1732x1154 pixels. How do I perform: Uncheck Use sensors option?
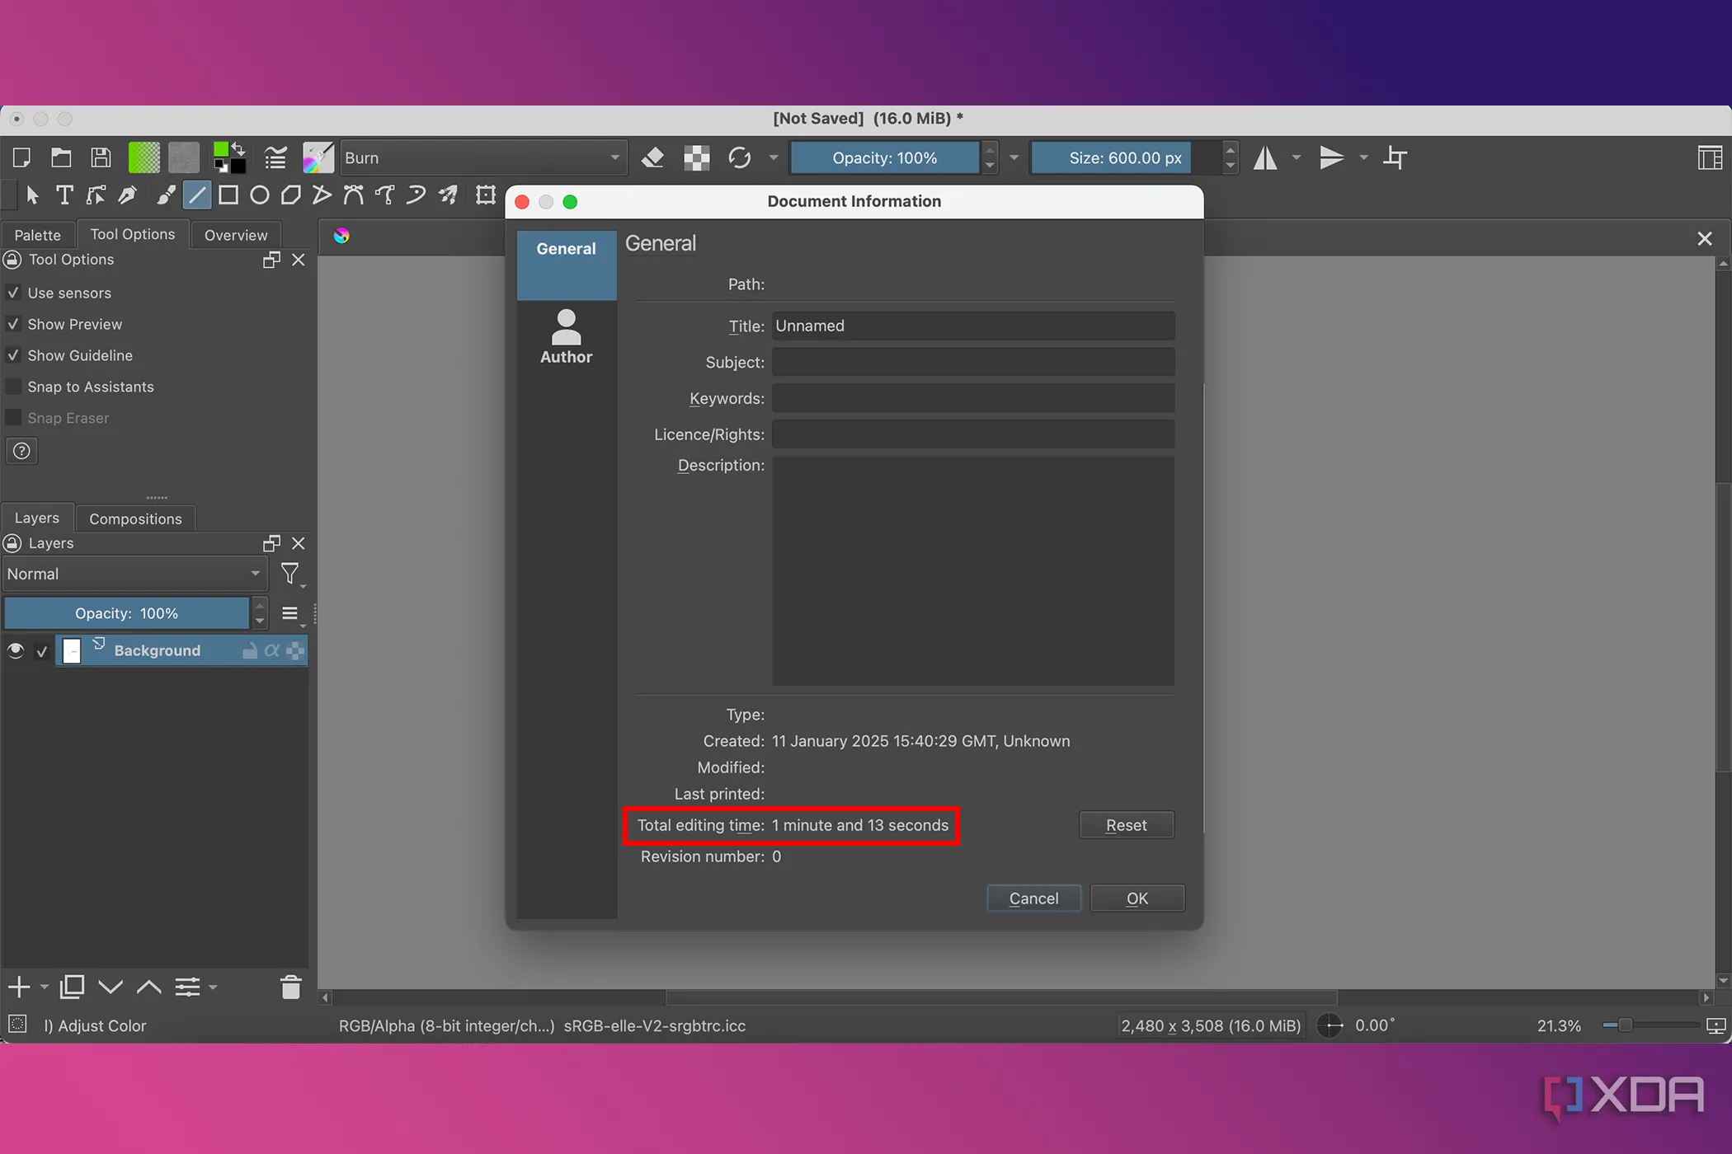(13, 293)
